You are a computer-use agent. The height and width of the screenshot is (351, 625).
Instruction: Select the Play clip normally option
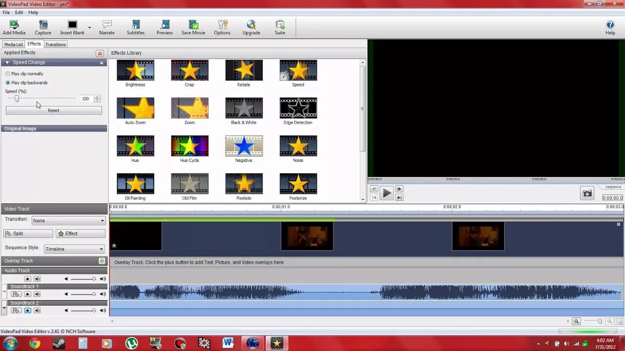[x=24, y=74]
